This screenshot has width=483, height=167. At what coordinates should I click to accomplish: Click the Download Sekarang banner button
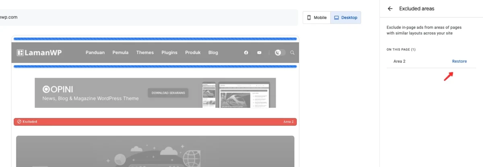point(168,93)
